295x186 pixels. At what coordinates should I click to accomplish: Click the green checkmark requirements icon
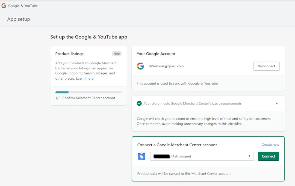pyautogui.click(x=139, y=103)
